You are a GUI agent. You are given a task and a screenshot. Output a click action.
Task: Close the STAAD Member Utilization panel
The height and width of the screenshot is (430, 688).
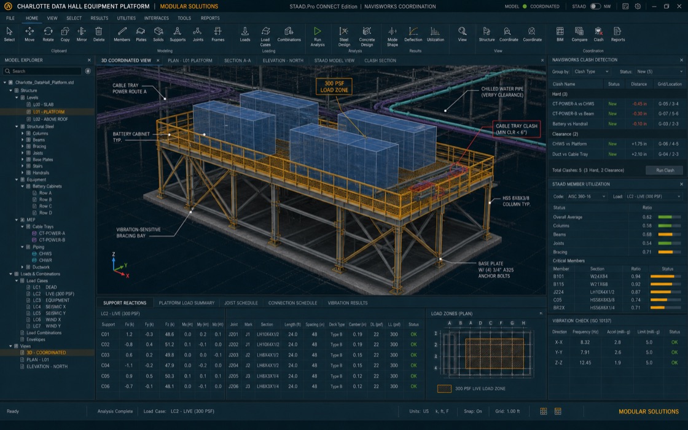681,184
